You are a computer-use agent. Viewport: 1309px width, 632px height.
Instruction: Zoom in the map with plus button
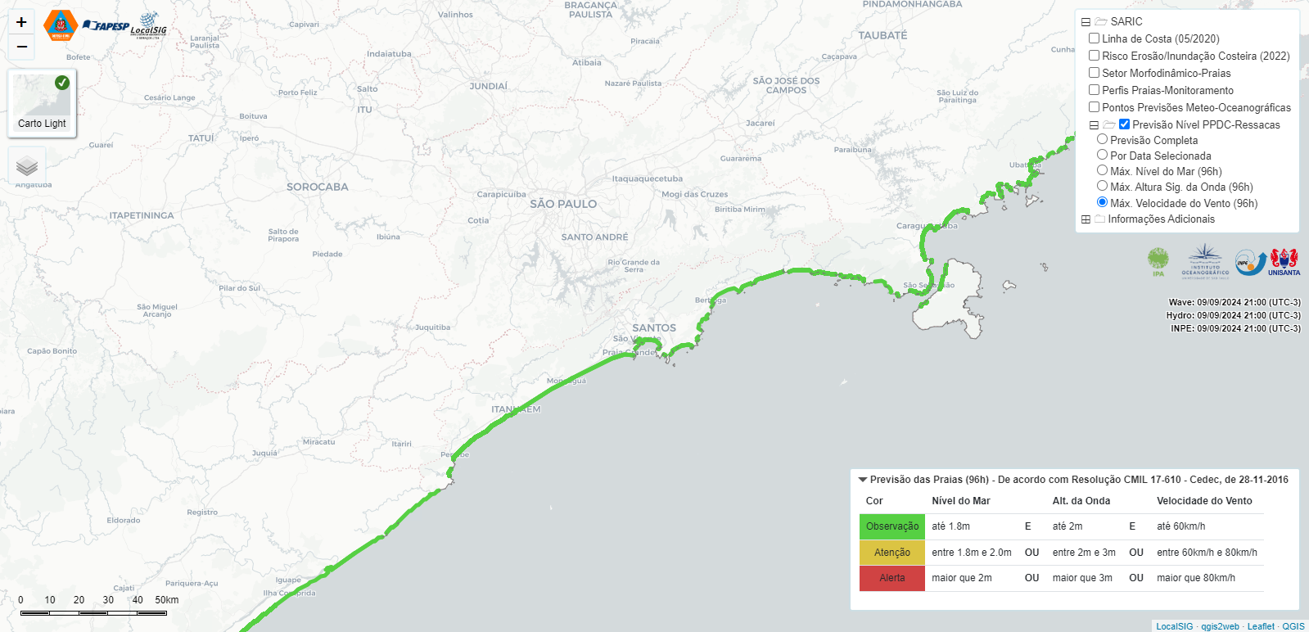pyautogui.click(x=22, y=22)
